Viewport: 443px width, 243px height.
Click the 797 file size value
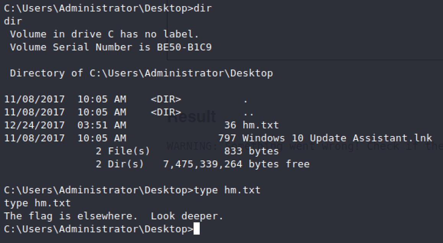pos(227,138)
